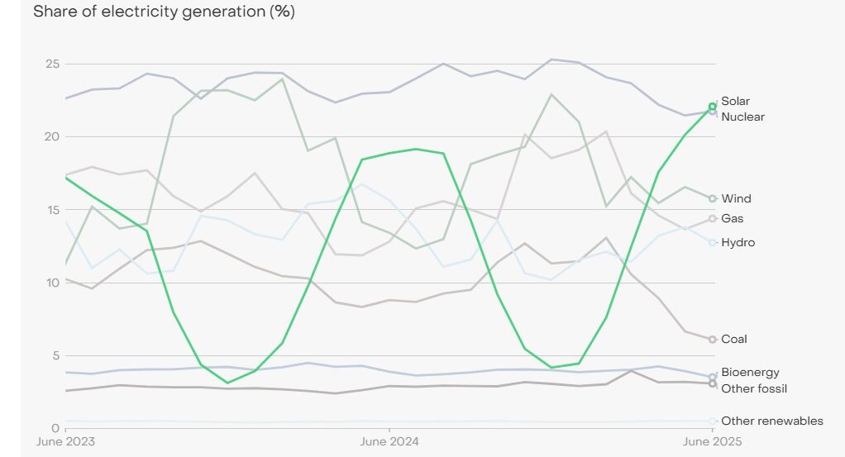The image size is (845, 457).
Task: Click the Coal line endpoint circle
Action: 713,339
